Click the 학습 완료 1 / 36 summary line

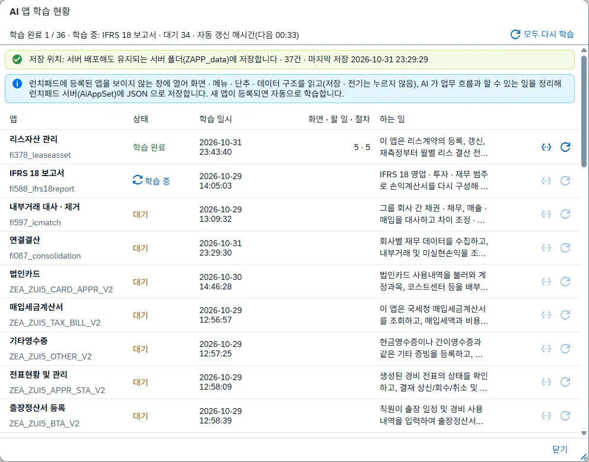(x=154, y=35)
